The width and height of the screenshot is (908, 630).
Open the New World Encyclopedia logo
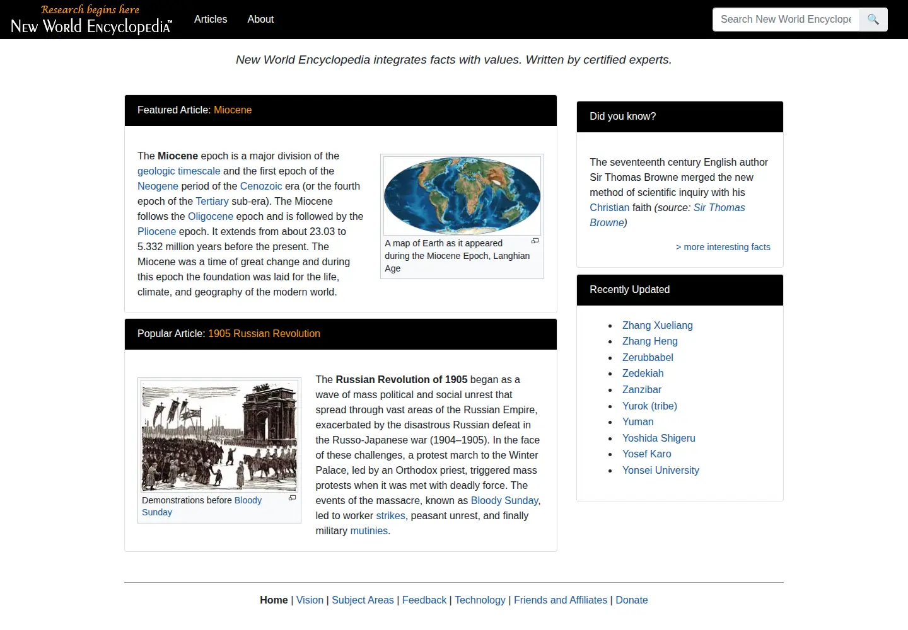pos(91,20)
